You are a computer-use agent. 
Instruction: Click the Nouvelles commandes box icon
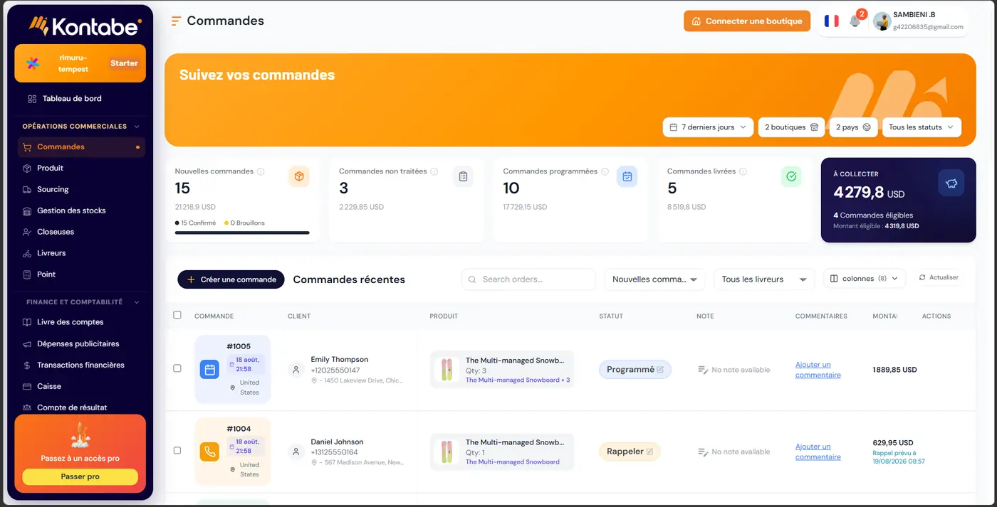click(299, 176)
